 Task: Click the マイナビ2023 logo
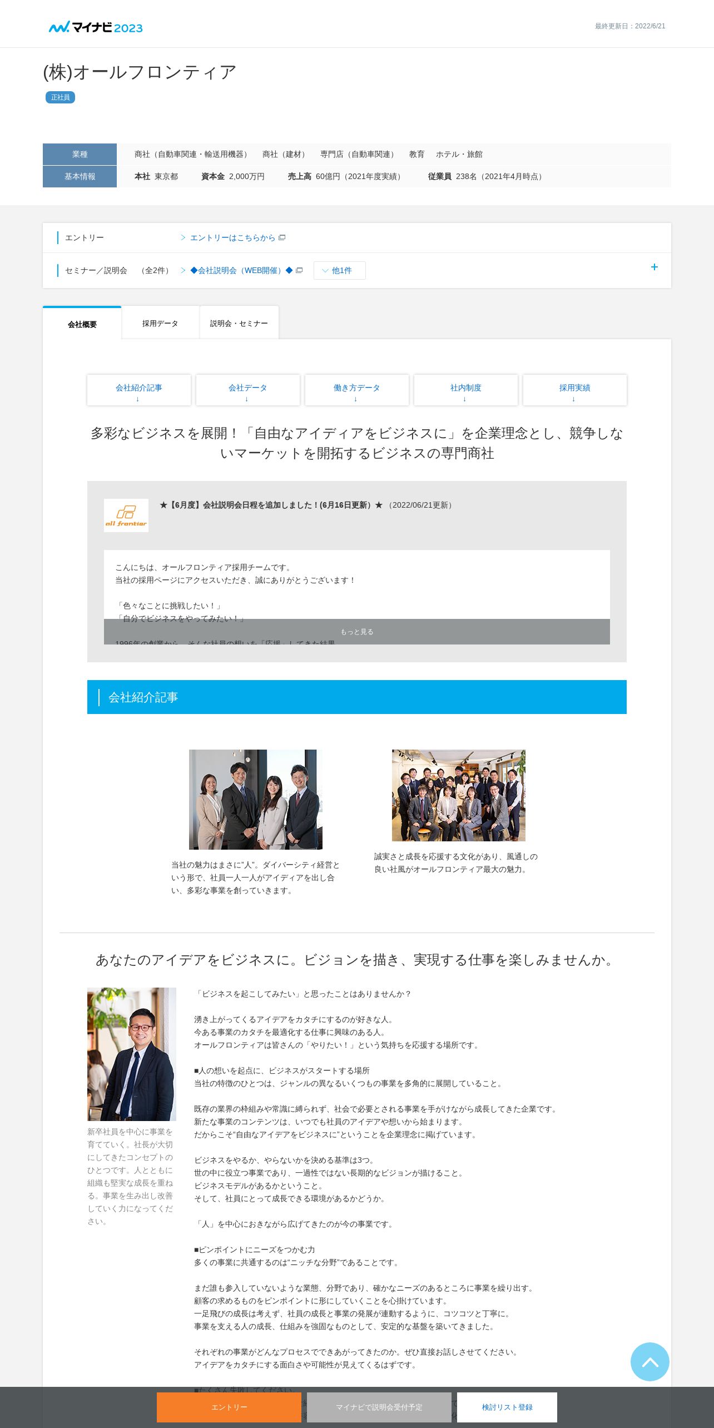click(x=96, y=27)
